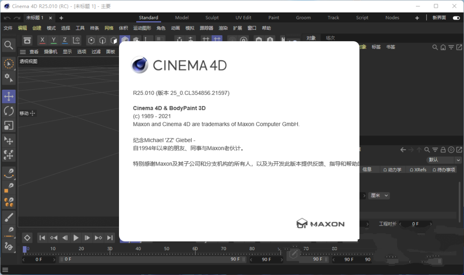Click the undo arrow in top-left
Viewport: 464px width, 275px height.
pyautogui.click(x=7, y=18)
